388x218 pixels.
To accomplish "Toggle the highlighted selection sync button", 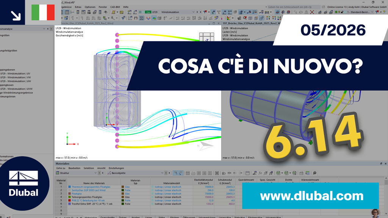I will (175, 173).
